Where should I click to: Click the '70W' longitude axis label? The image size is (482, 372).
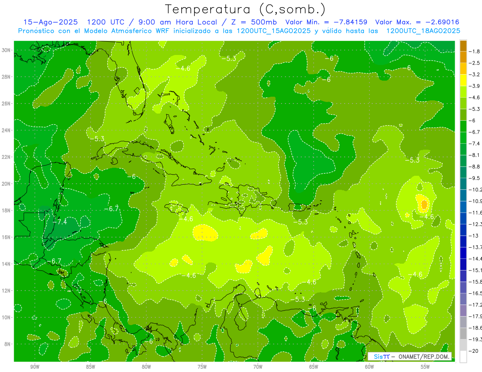click(258, 367)
